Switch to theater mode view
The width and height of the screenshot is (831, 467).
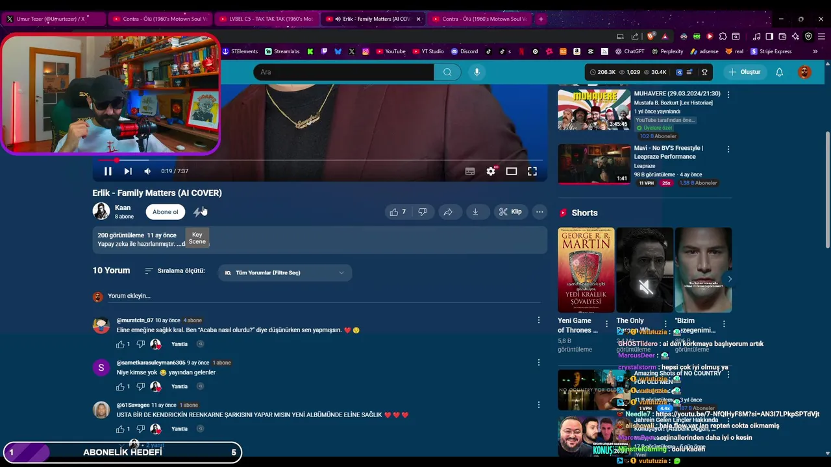pyautogui.click(x=512, y=171)
